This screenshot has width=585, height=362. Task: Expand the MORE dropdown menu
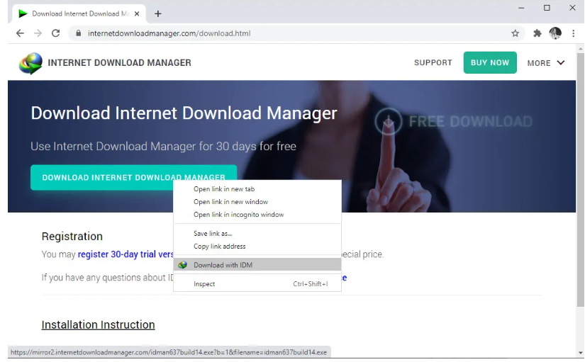tap(545, 63)
